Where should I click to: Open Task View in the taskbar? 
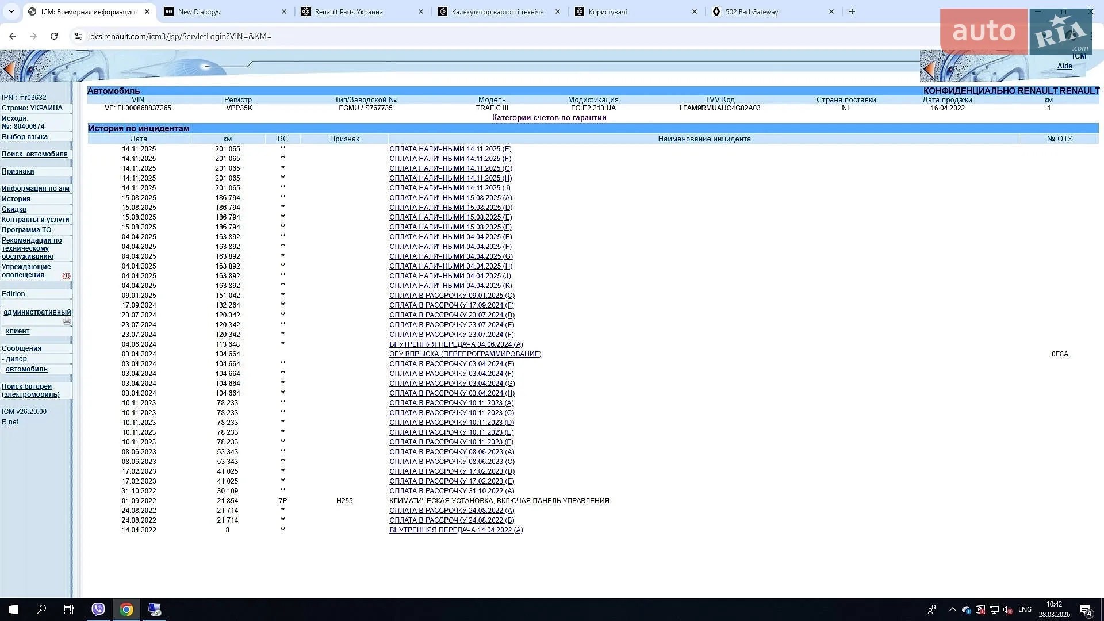pyautogui.click(x=69, y=609)
